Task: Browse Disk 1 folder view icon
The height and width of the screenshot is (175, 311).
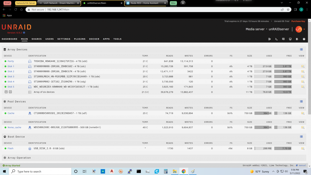Action: click(303, 67)
